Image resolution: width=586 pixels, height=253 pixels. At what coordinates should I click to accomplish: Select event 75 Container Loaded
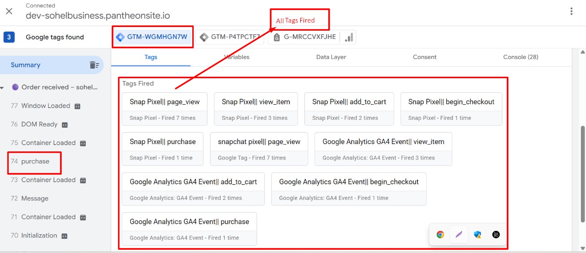click(x=48, y=143)
